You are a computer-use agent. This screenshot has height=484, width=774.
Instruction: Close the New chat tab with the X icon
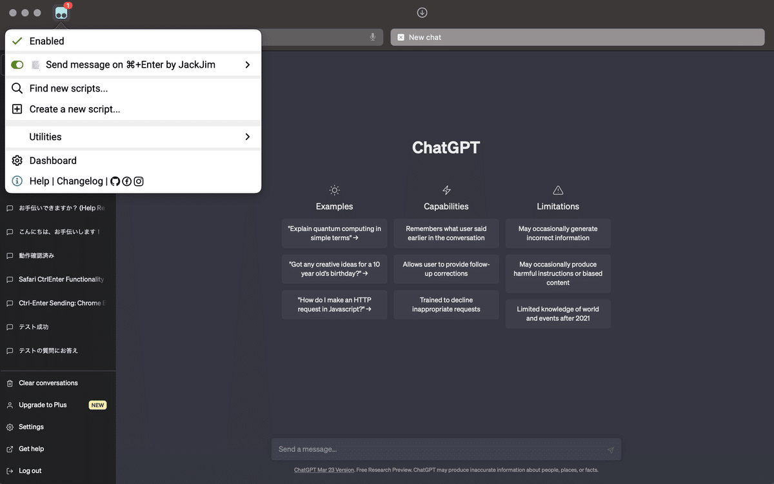pyautogui.click(x=401, y=37)
